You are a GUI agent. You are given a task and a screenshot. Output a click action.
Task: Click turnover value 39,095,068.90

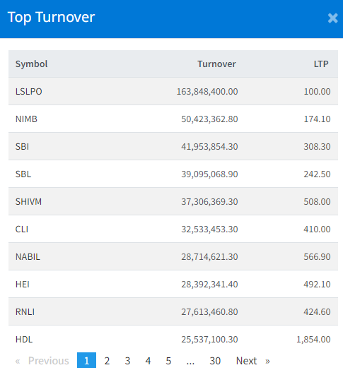point(209,174)
